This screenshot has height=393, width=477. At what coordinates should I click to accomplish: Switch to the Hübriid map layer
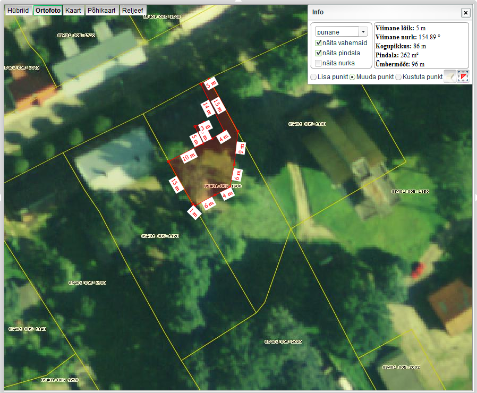(18, 10)
